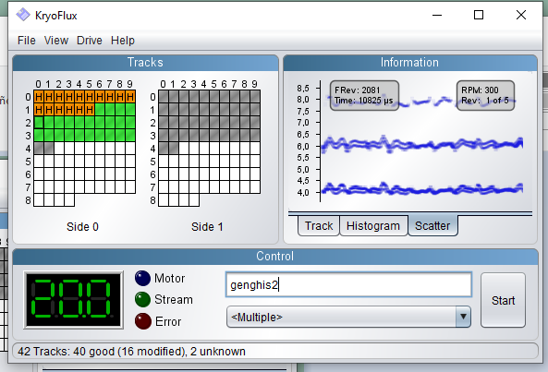
Task: Click the Error indicator light
Action: pyautogui.click(x=142, y=321)
